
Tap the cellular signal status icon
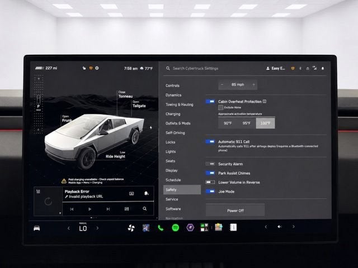pyautogui.click(x=315, y=68)
